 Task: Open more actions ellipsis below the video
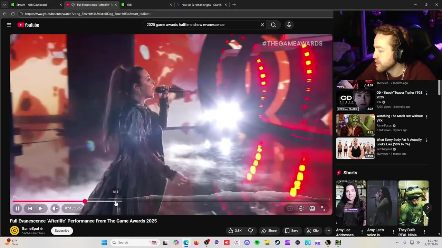coord(328,230)
